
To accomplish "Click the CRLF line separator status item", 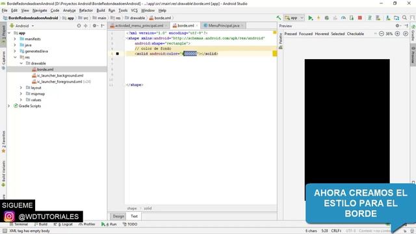I will (x=336, y=231).
